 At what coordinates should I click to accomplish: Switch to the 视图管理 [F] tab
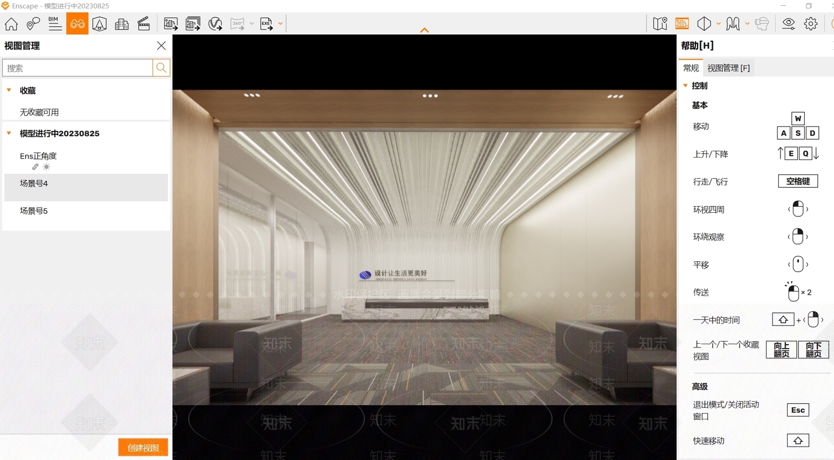pos(729,68)
